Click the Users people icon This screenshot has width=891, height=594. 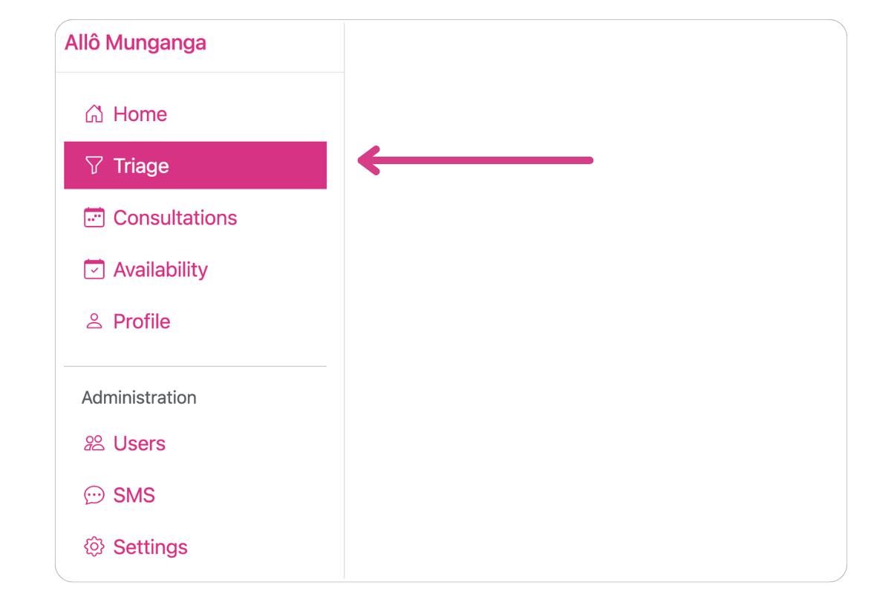94,443
